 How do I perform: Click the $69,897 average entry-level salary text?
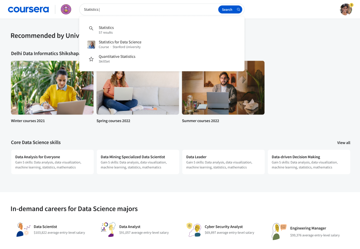coord(229,232)
